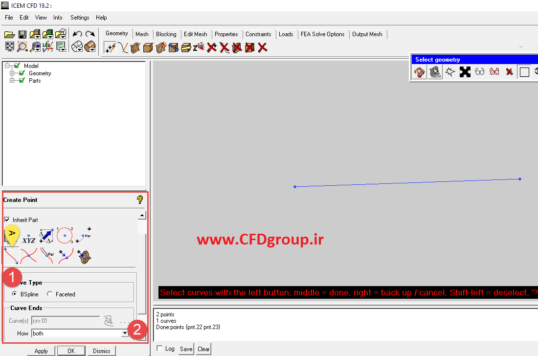Select the Faceted radio button
This screenshot has height=356, width=538.
coord(50,294)
